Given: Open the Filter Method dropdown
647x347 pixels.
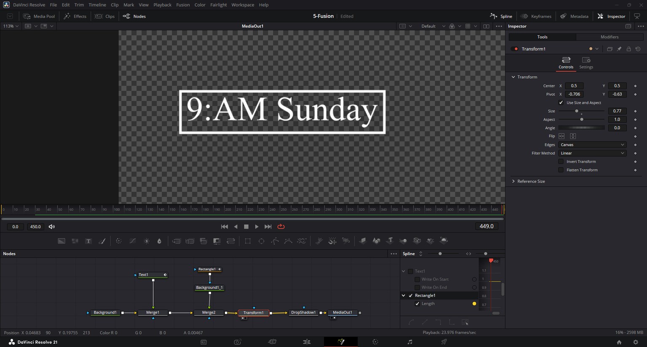Looking at the screenshot, I should coord(592,153).
